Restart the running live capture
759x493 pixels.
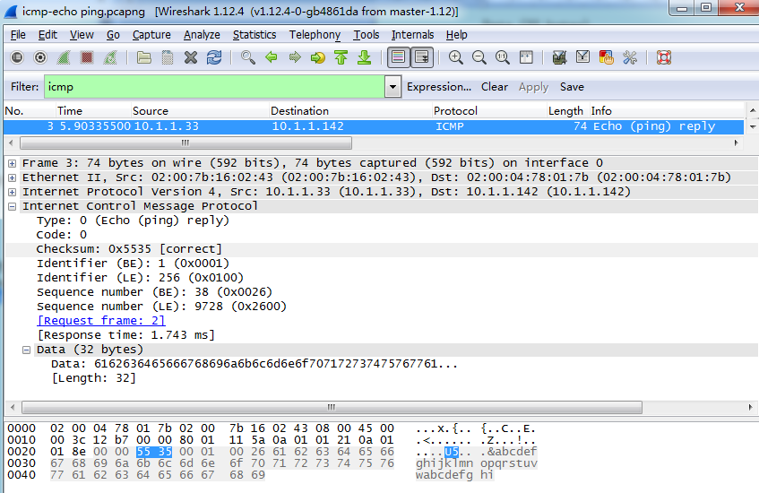pos(110,57)
